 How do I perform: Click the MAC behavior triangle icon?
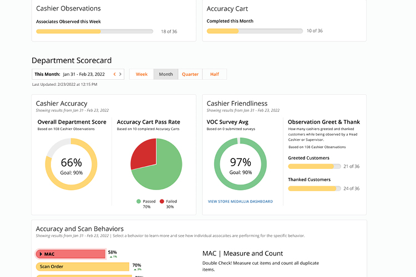(x=41, y=254)
